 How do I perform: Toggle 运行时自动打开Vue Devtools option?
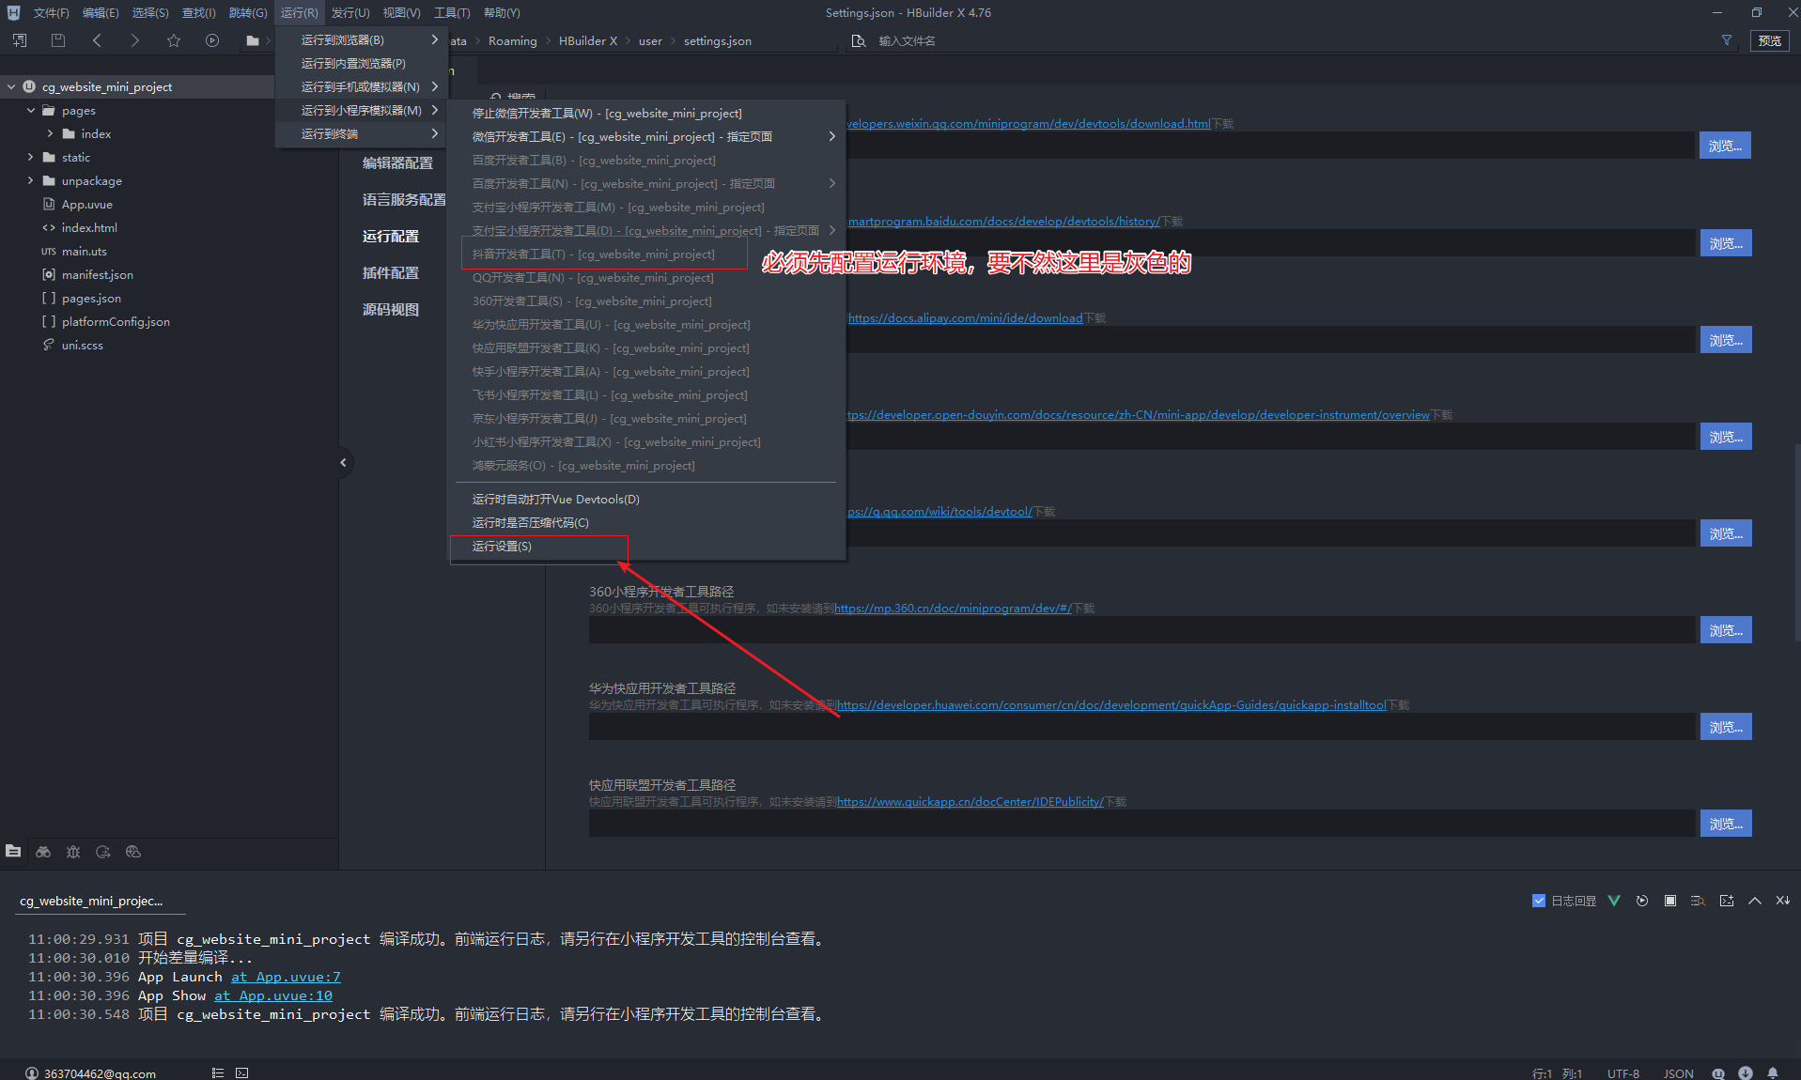(555, 500)
